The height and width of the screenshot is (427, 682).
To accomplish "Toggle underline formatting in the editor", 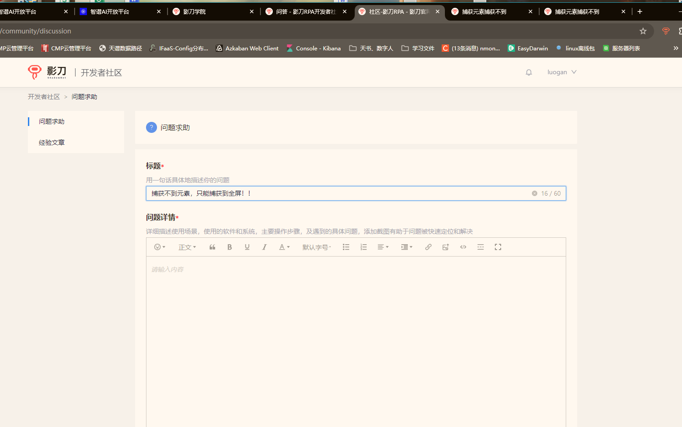I will pos(247,247).
